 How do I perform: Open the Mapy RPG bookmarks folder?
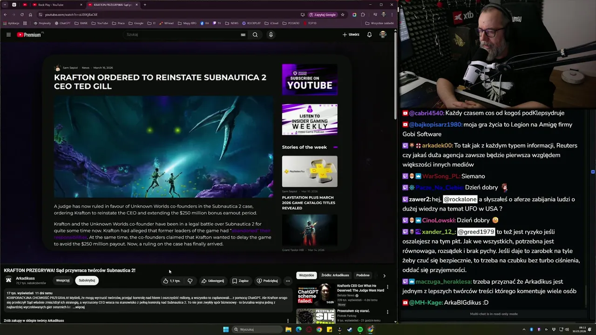pos(187,23)
